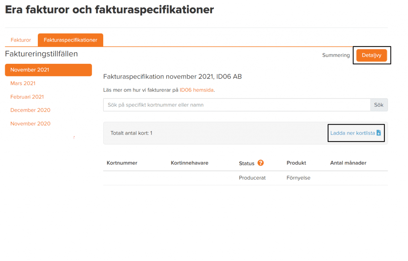Select the Fakturaspecifikationer tab
The height and width of the screenshot is (261, 408).
[x=70, y=40]
